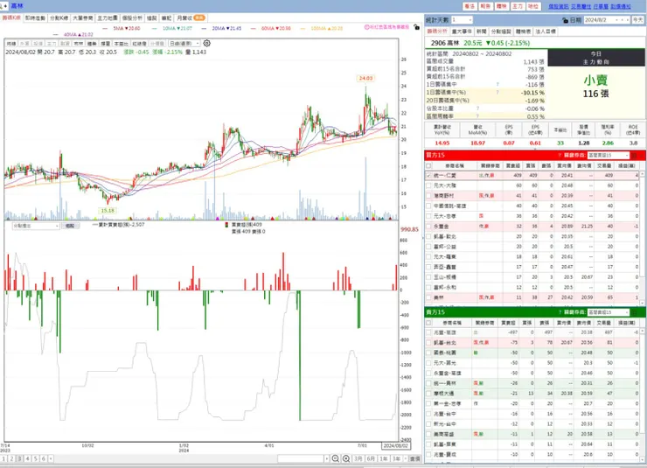Set the chart range to 1年
The image size is (647, 468).
click(383, 458)
